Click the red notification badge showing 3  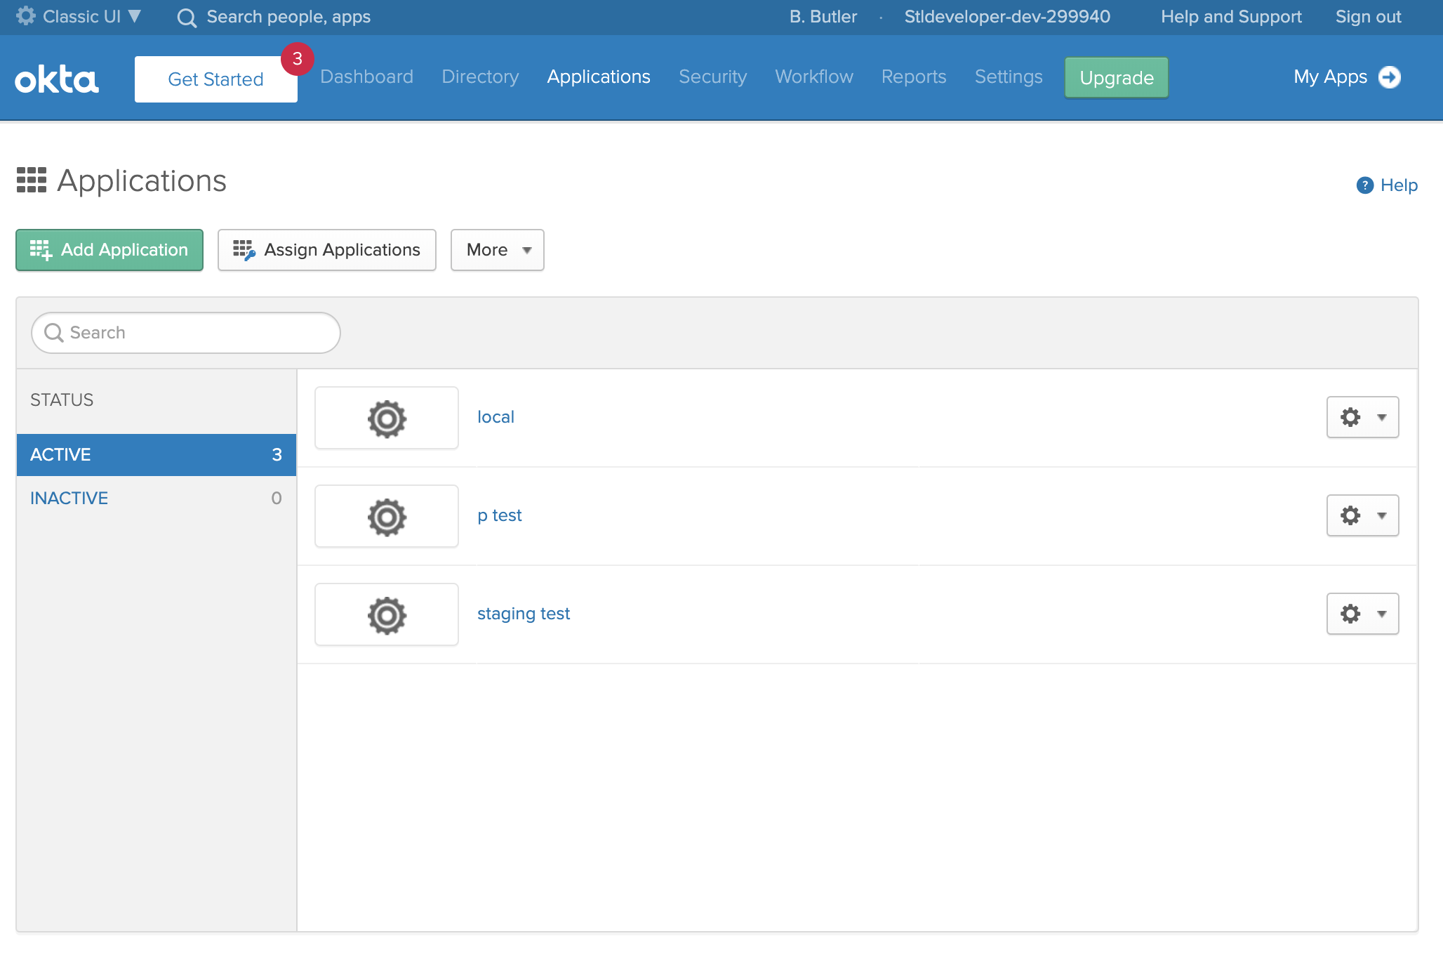tap(298, 59)
